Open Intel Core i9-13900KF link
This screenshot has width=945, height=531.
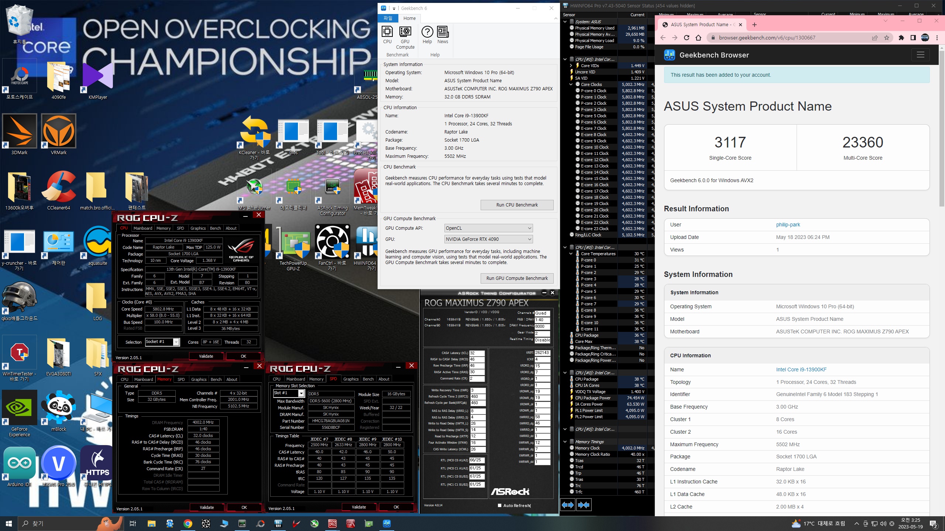(801, 369)
